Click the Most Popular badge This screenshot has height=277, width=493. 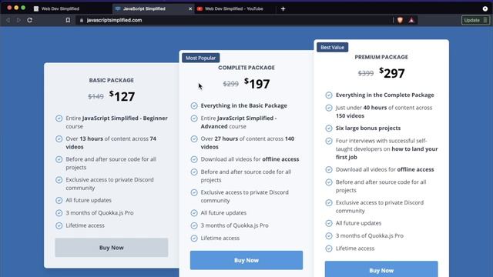coord(200,58)
